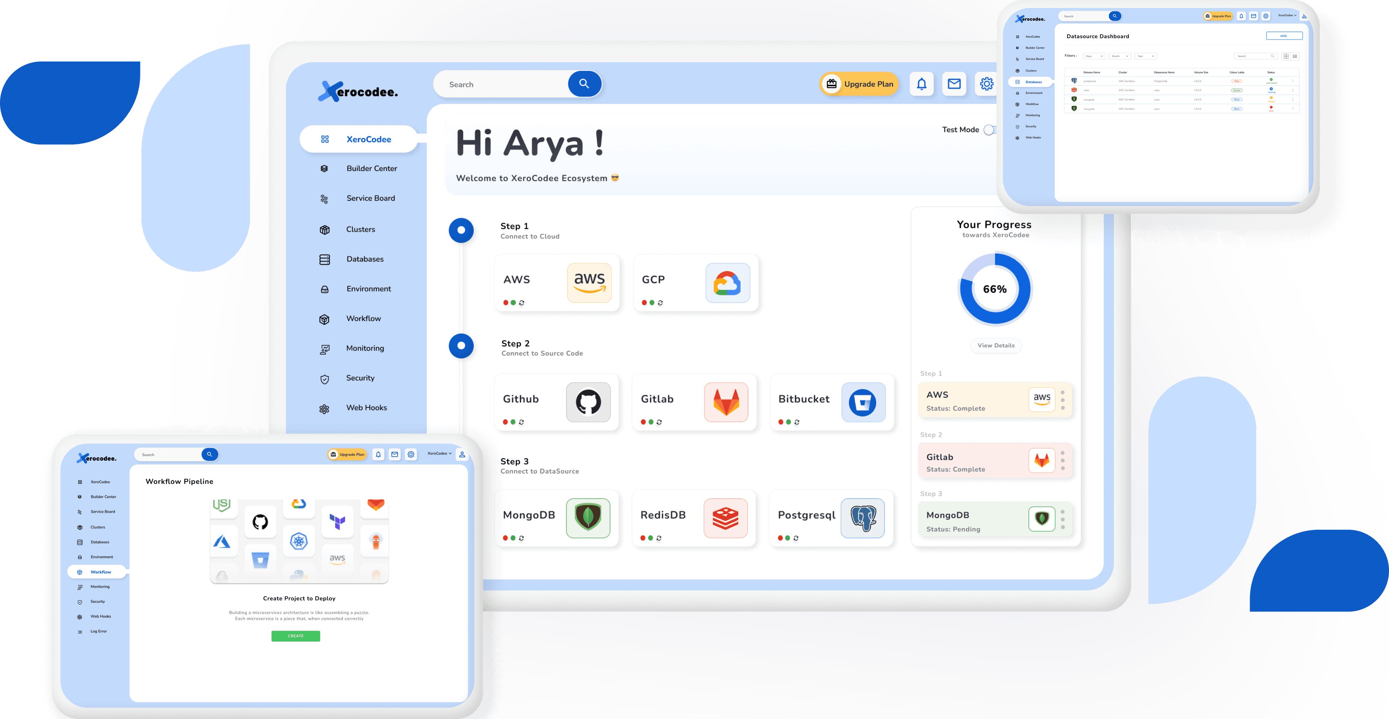This screenshot has width=1389, height=719.
Task: Select the Postgresql elephant logo tile
Action: 863,518
